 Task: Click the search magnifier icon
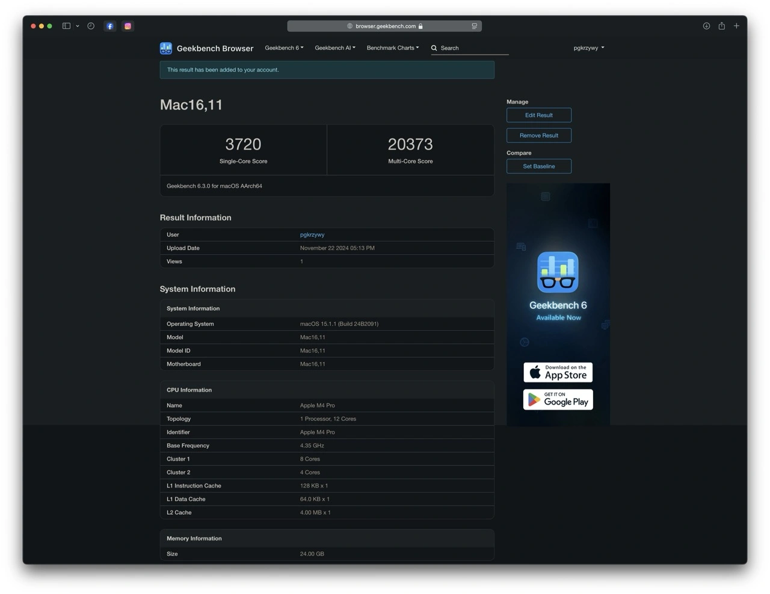click(x=434, y=48)
